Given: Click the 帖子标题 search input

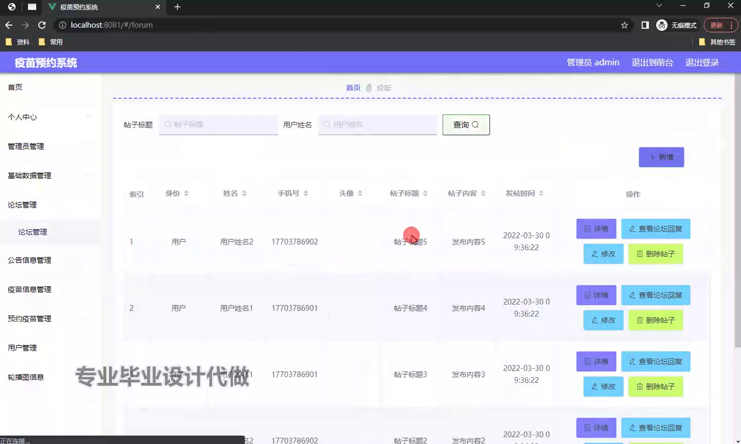Looking at the screenshot, I should (x=218, y=124).
